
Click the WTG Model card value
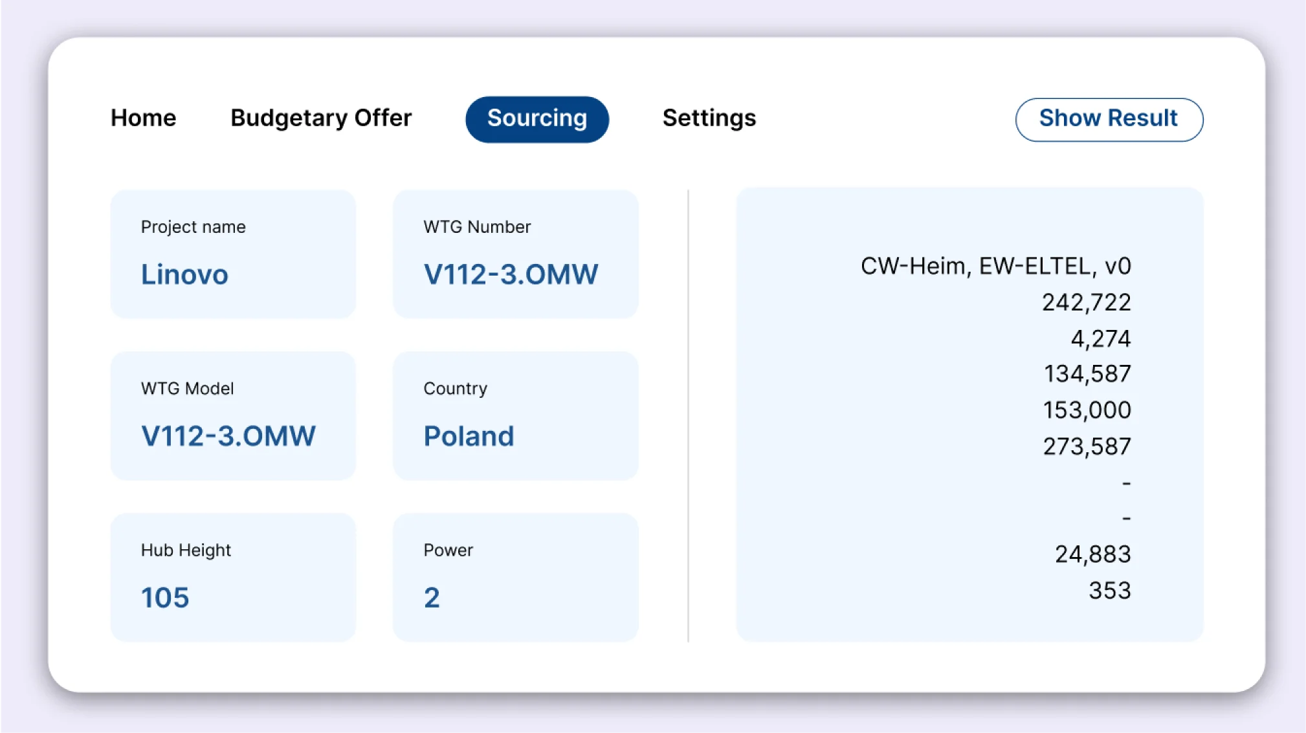tap(228, 436)
